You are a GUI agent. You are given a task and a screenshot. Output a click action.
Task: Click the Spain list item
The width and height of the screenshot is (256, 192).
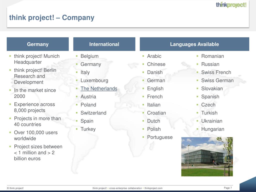pos(87,121)
